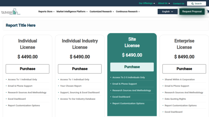
Task: Click Individual License card title
Action: (x=27, y=44)
